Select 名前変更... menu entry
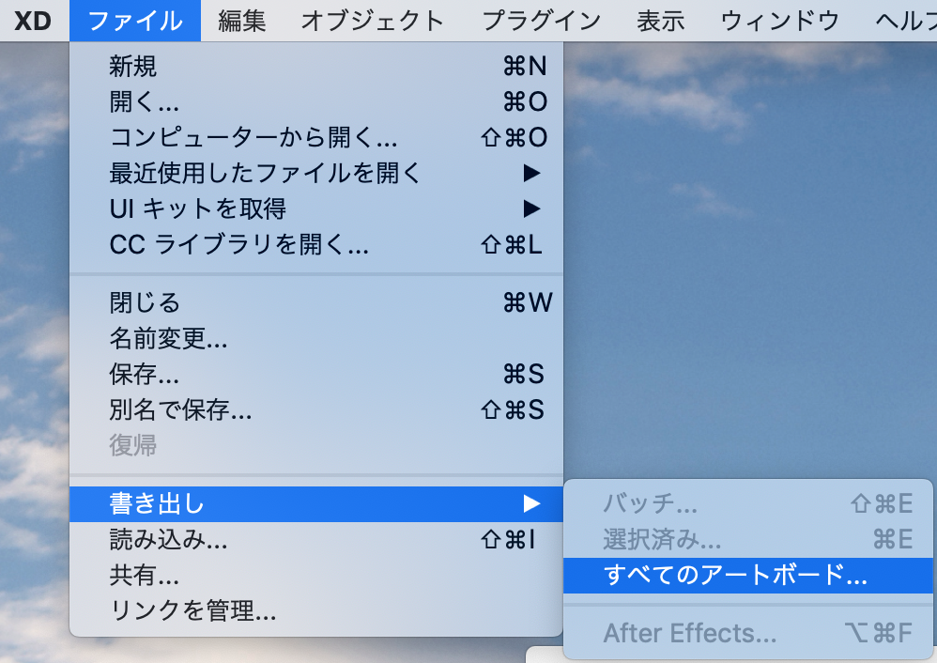Viewport: 937px width, 663px height. click(x=316, y=339)
